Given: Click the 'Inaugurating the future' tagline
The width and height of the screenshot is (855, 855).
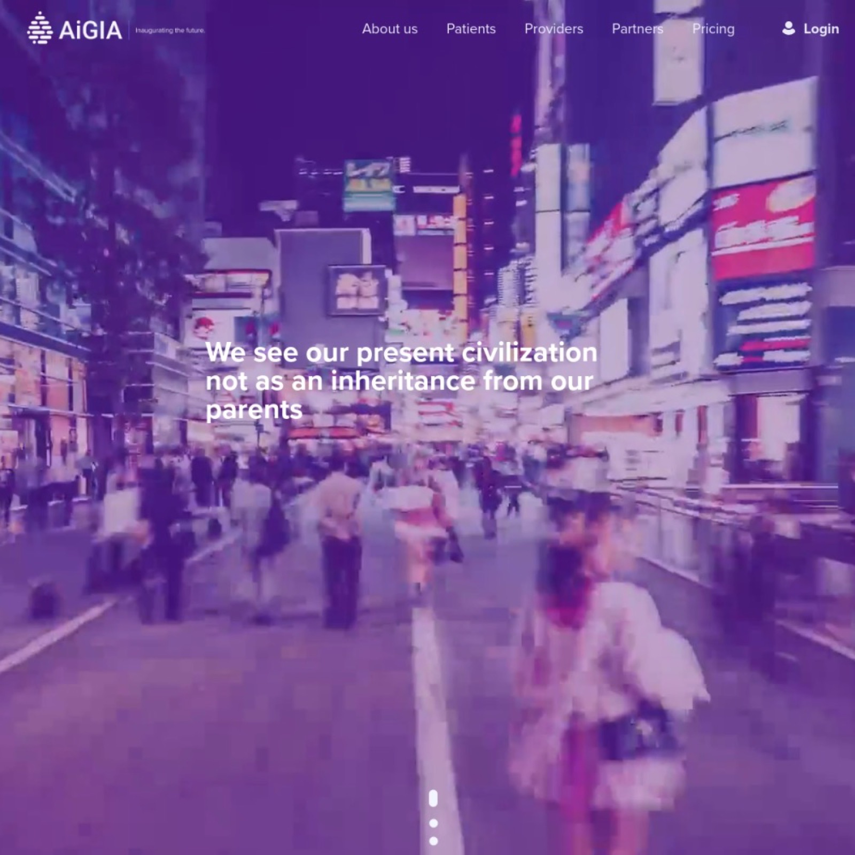Looking at the screenshot, I should [x=169, y=31].
